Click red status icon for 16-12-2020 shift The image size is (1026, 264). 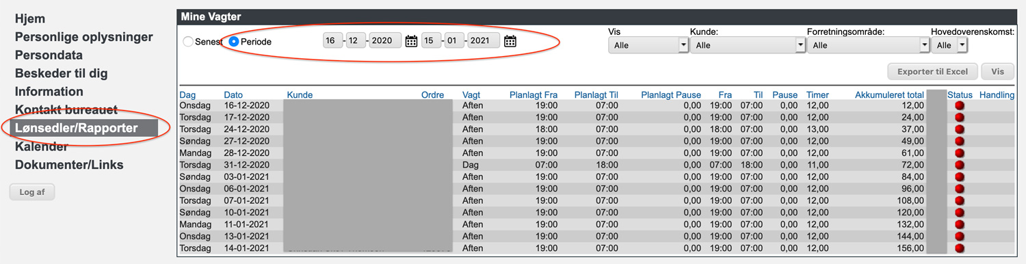(x=959, y=105)
